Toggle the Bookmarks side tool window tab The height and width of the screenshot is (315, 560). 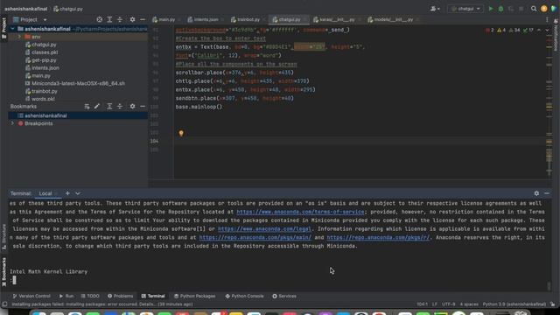tap(3, 272)
